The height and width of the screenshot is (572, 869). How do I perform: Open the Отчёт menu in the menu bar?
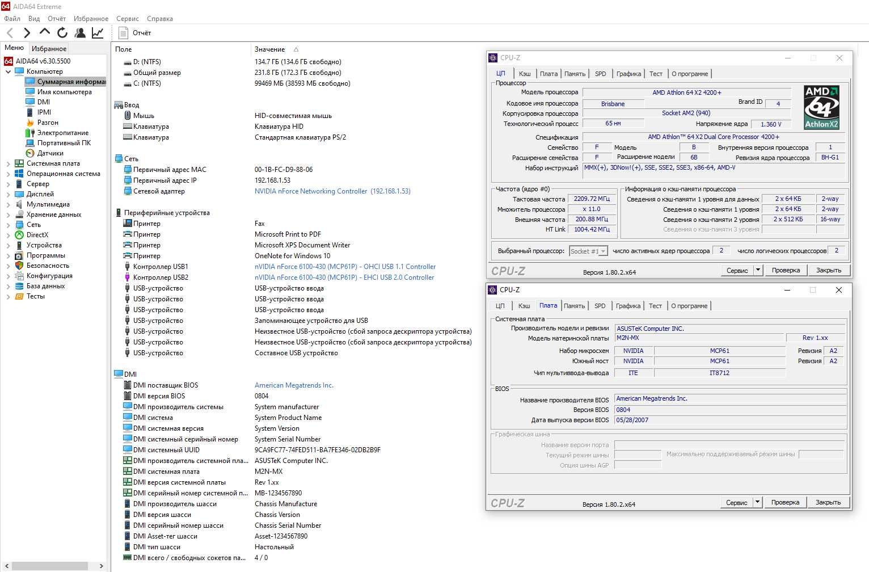coord(57,19)
